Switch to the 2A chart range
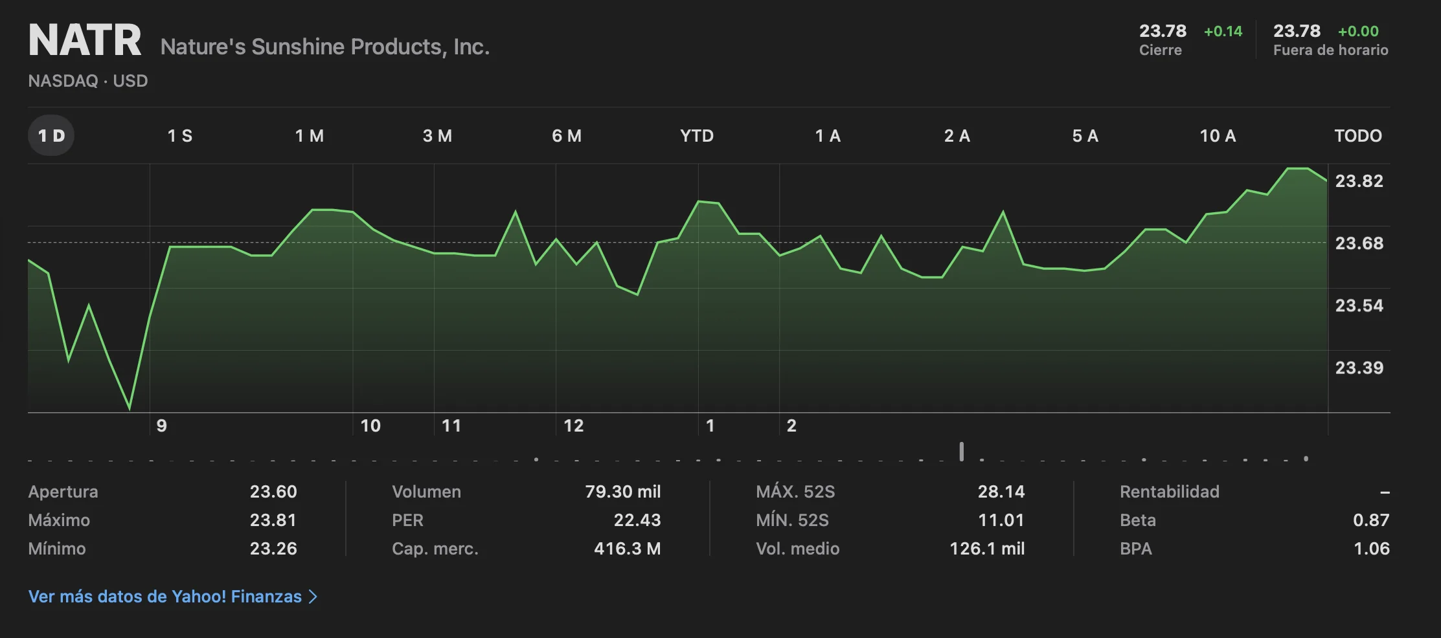Screen dimensions: 1441x638 click(x=957, y=136)
